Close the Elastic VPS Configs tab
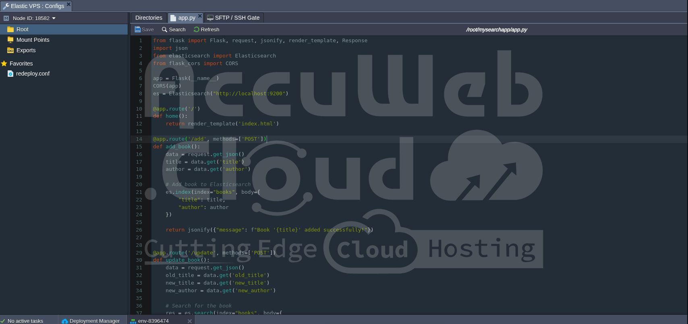 point(68,4)
